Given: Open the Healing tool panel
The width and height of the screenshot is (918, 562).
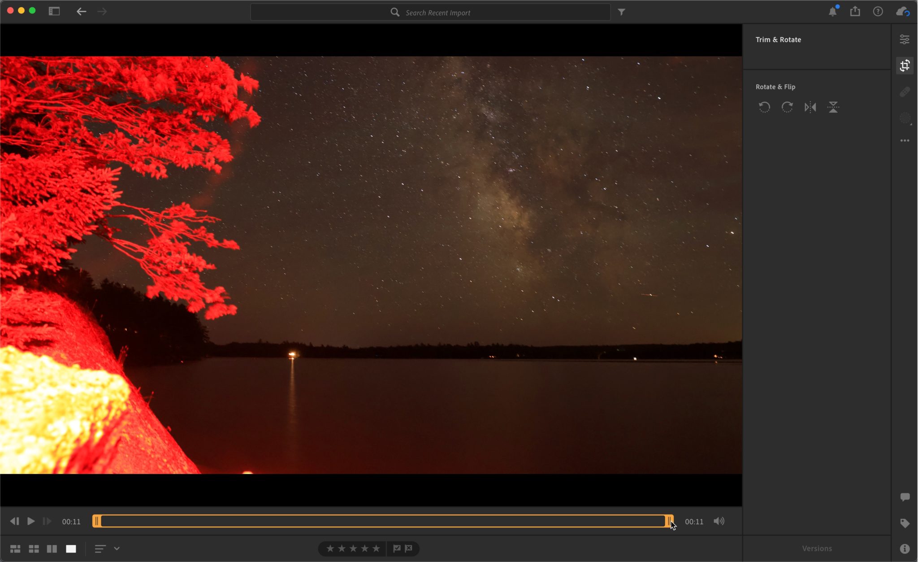Looking at the screenshot, I should 905,92.
